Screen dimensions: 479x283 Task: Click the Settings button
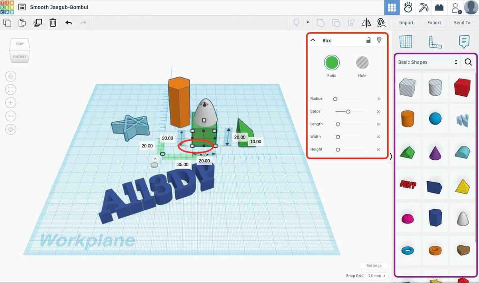point(374,265)
